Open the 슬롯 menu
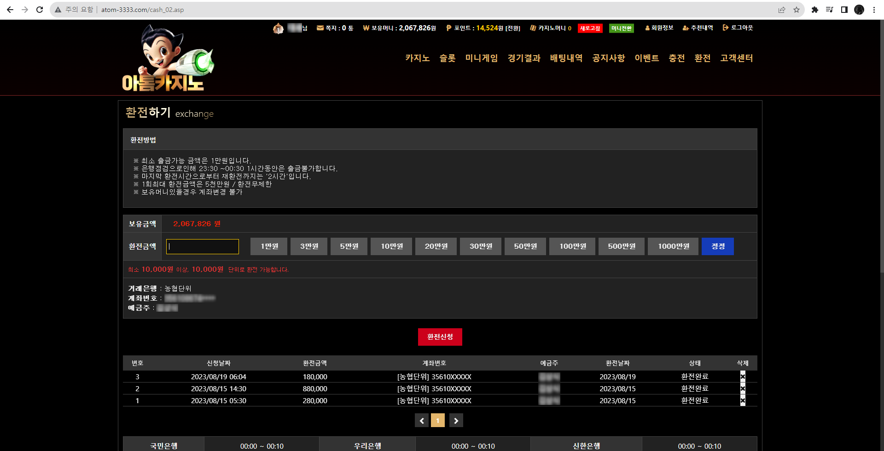 [448, 58]
